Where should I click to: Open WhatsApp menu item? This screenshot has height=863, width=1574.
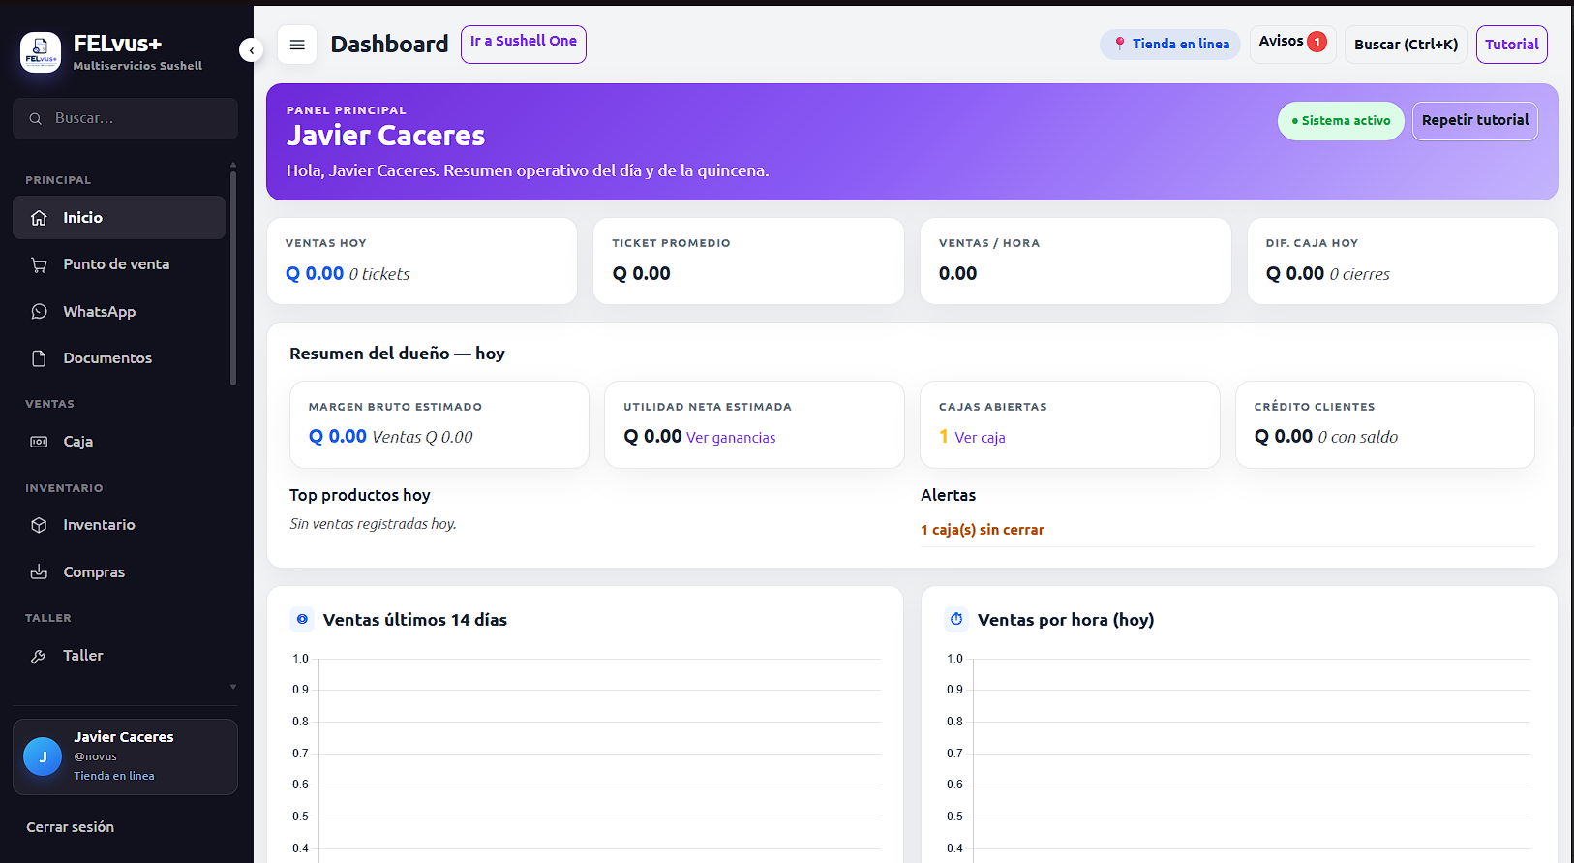point(119,312)
